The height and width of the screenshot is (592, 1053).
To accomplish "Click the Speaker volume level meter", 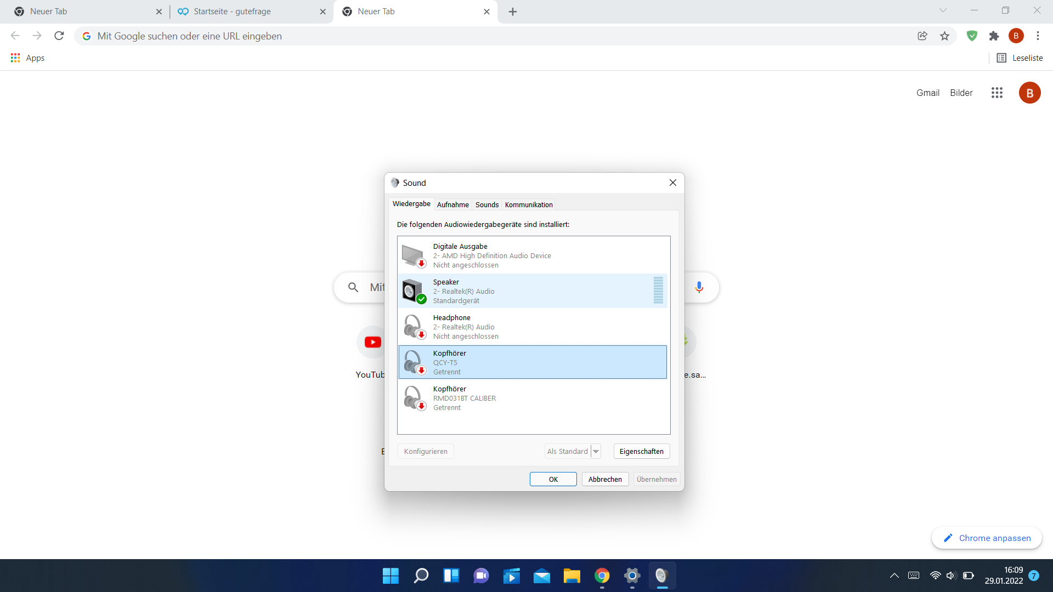I will click(x=658, y=291).
